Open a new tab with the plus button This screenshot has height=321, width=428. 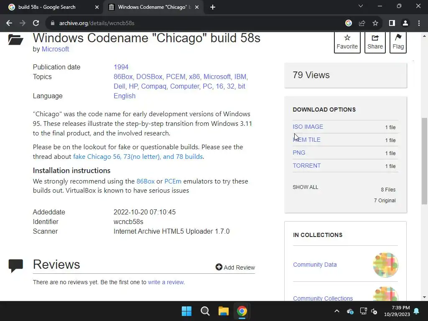coord(213,8)
